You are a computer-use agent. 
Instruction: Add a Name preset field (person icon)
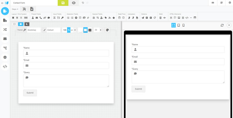click(x=33, y=18)
